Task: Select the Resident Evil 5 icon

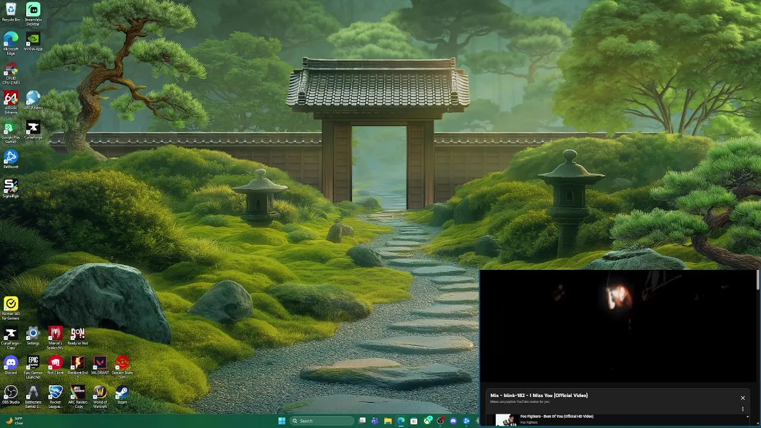Action: tap(78, 367)
